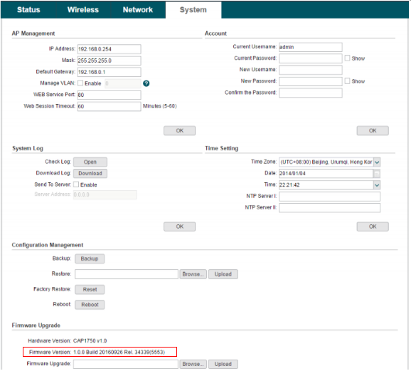Screen dimensions: 411x376
Task: Enable Send To Server checkbox
Action: [x=76, y=184]
